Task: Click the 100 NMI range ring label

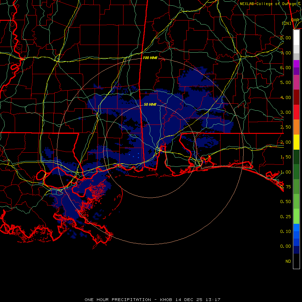Action: [150, 58]
